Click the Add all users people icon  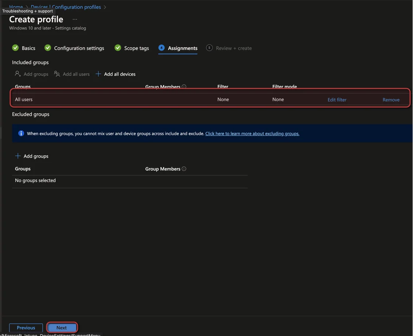57,74
